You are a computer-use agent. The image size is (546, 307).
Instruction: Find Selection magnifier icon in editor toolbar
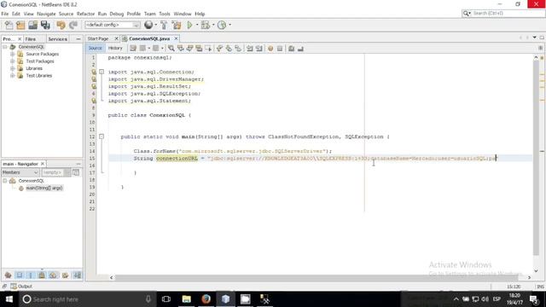(171, 49)
